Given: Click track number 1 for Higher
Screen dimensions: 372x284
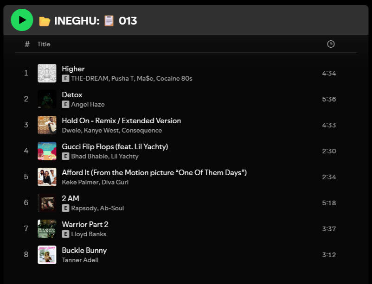Looking at the screenshot, I should [26, 73].
